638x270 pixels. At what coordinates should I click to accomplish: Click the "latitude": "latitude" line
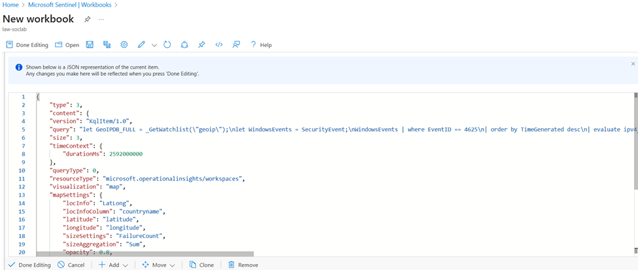101,220
